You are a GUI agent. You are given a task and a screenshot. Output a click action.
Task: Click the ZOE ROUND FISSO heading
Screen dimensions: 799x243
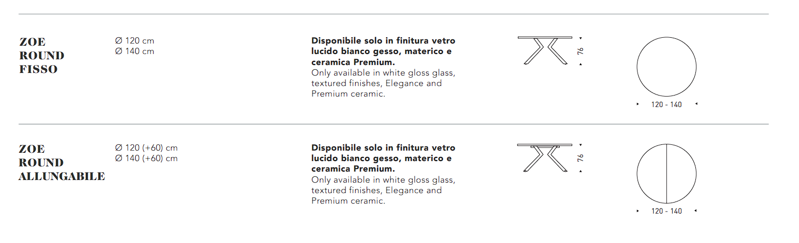[x=42, y=56]
